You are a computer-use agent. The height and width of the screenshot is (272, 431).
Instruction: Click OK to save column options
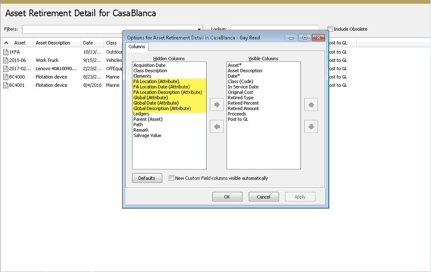coord(227,196)
